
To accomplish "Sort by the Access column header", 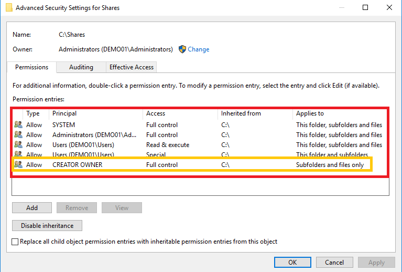I will tap(156, 113).
